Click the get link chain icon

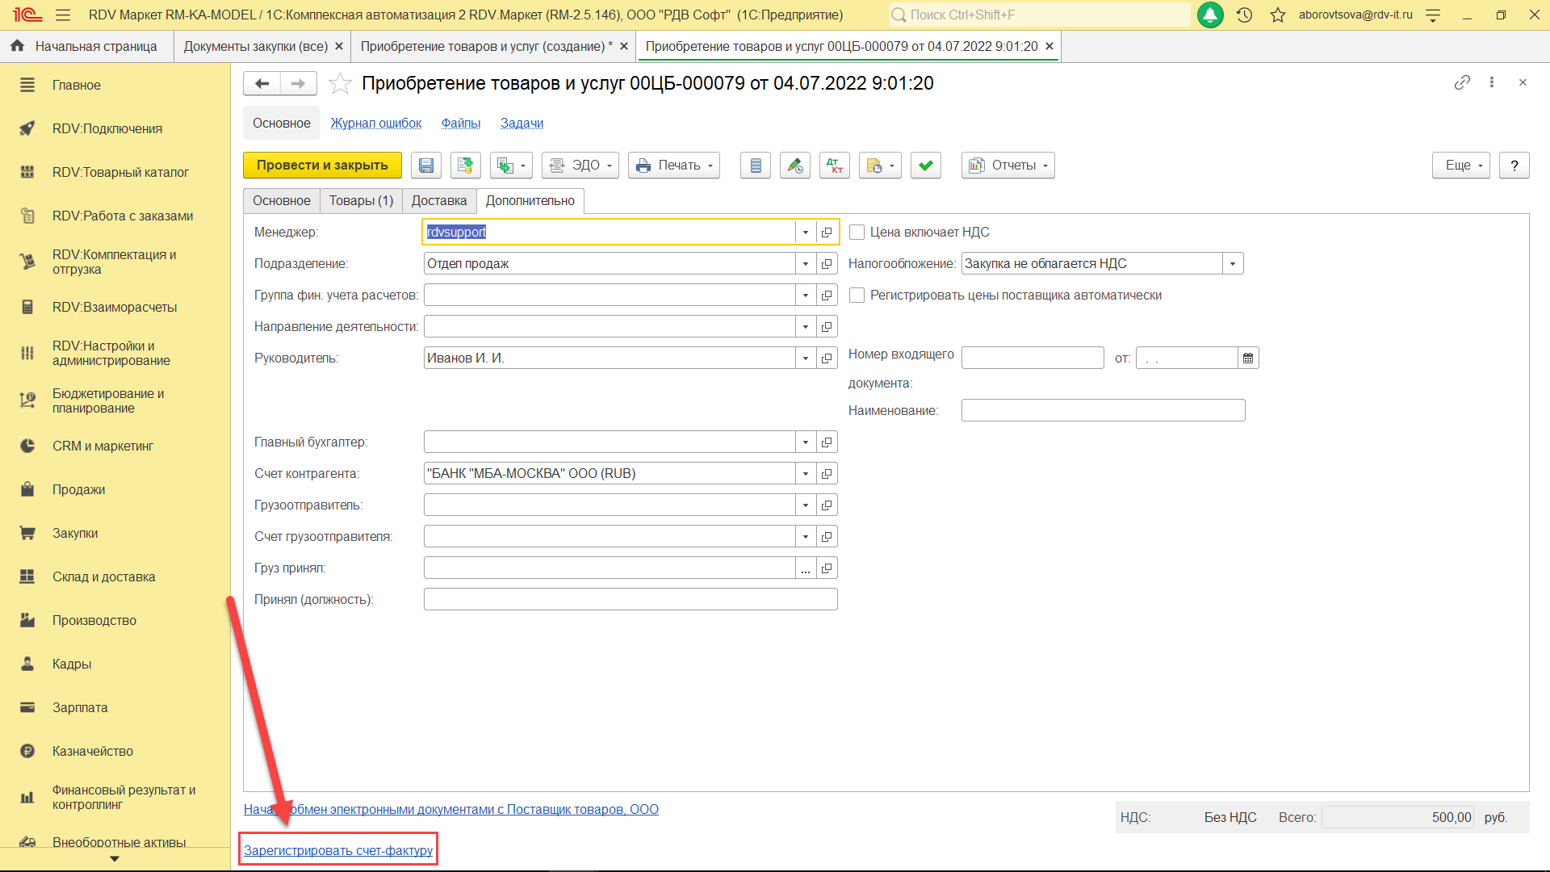(x=1461, y=82)
